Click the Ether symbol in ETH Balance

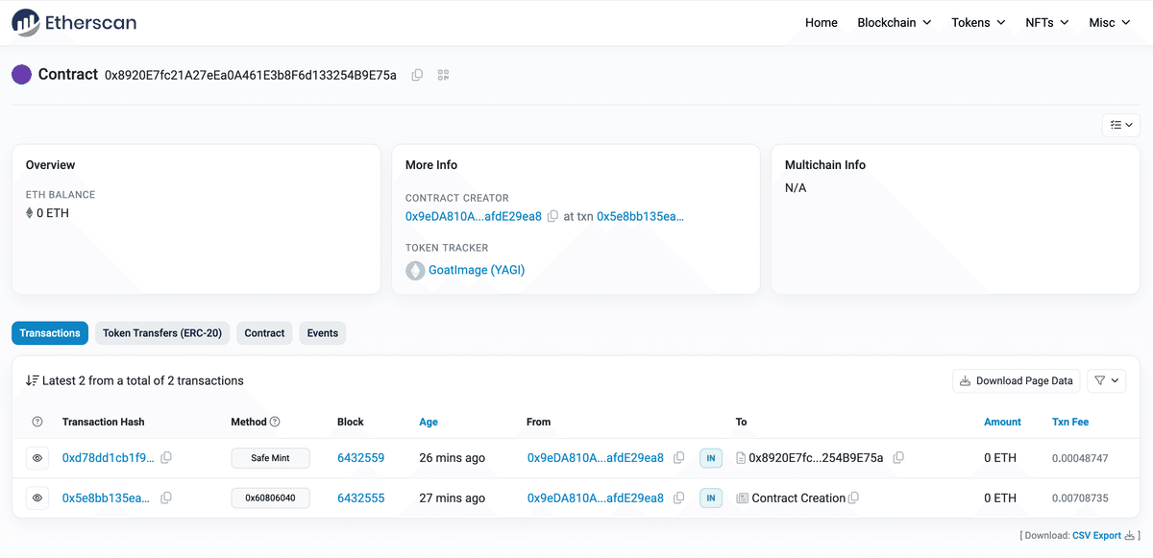point(29,213)
